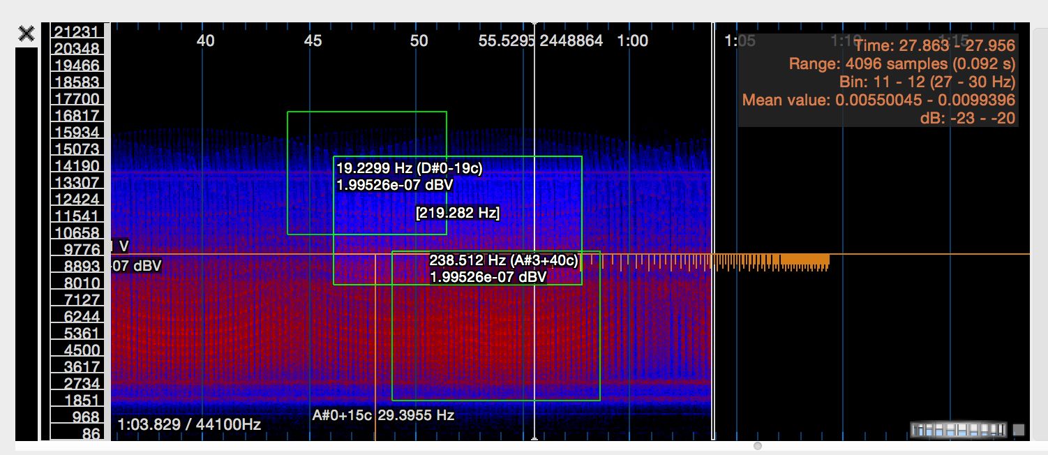
Task: Click the 238.512 Hz (A#3+40c) label
Action: [x=504, y=260]
